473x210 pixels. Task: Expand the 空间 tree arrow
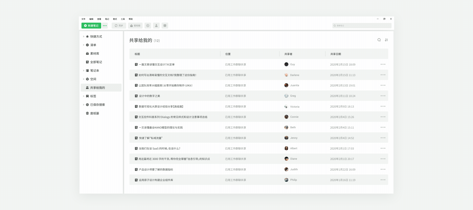(x=84, y=79)
